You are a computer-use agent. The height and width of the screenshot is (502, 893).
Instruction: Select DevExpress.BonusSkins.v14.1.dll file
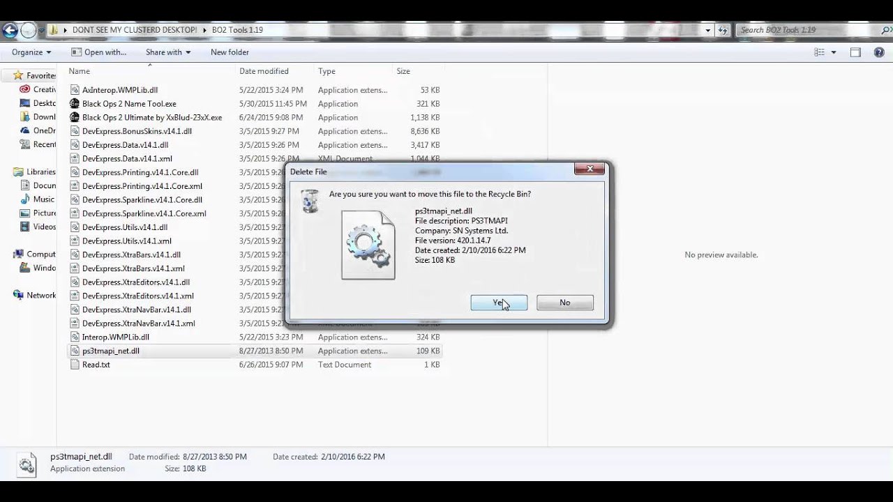137,131
